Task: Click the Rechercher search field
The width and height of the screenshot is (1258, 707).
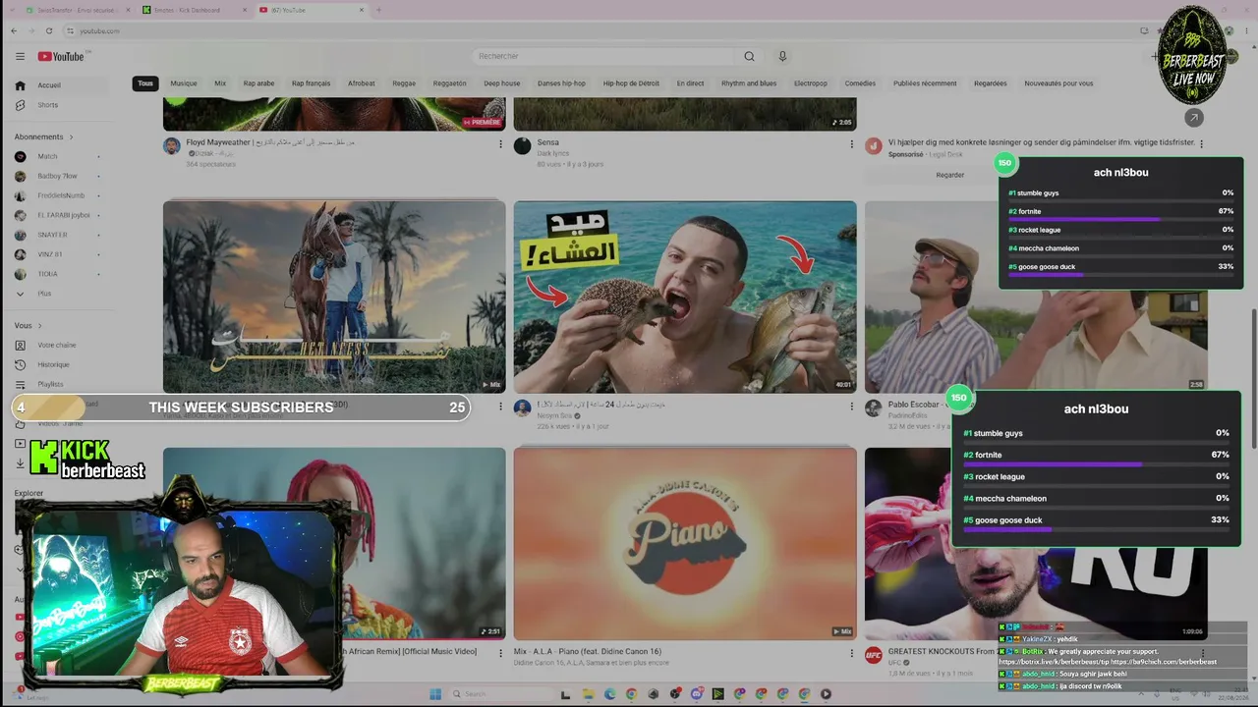Action: [601, 56]
